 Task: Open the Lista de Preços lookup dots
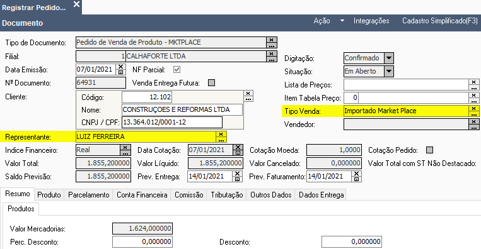[474, 87]
